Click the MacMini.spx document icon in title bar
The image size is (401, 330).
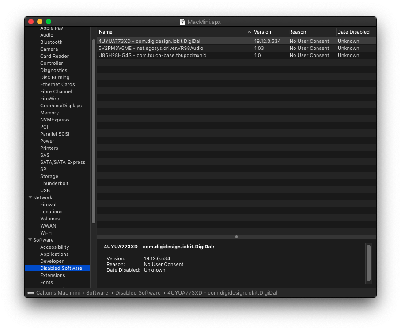(x=182, y=22)
